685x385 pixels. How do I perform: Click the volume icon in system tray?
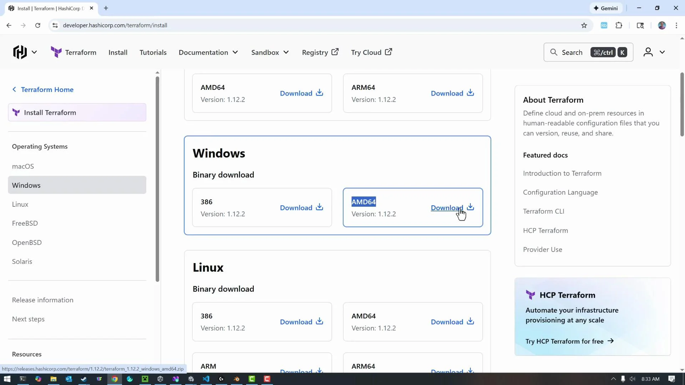[633, 379]
